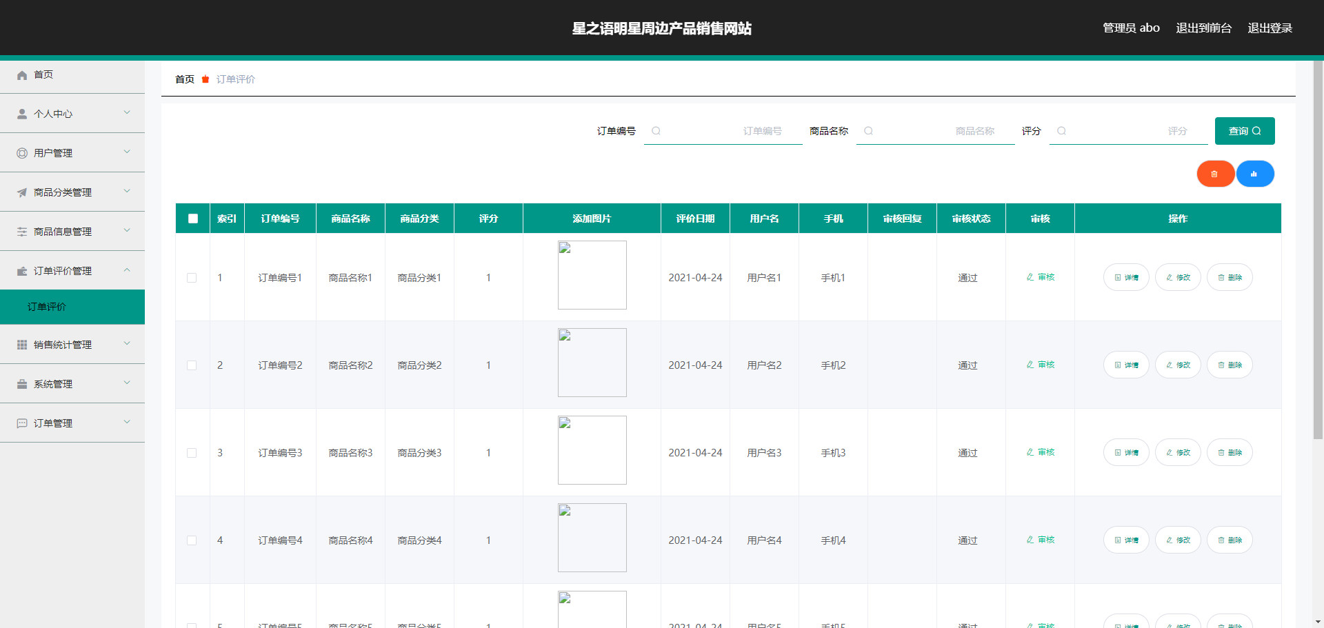1324x628 pixels.
Task: Open 详情 for 订单编号1
Action: [x=1126, y=277]
